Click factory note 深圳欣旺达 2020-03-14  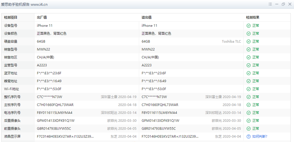point(119,113)
